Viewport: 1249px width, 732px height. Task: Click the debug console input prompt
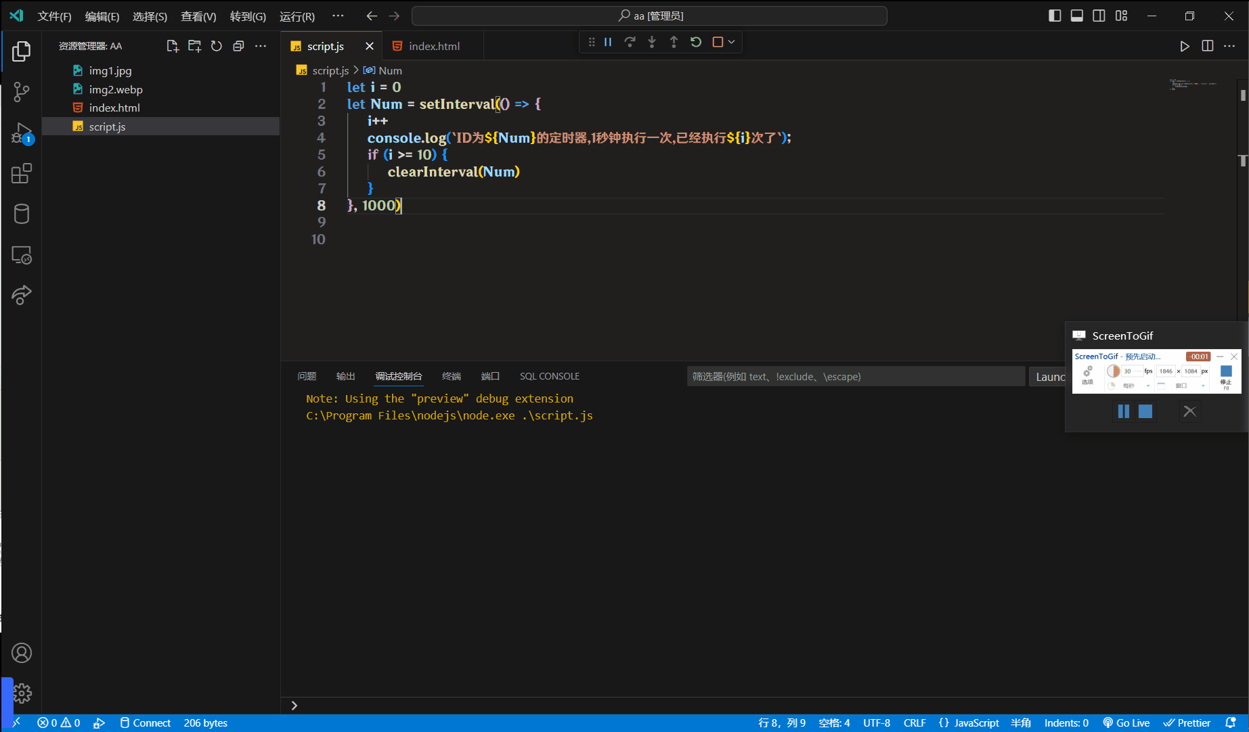coord(765,706)
